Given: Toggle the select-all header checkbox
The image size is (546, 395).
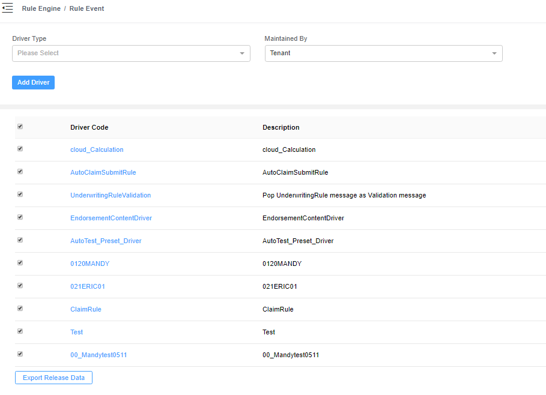Looking at the screenshot, I should (20, 127).
